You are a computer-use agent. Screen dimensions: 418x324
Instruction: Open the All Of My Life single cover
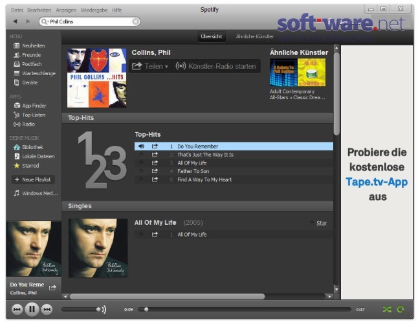(98, 248)
